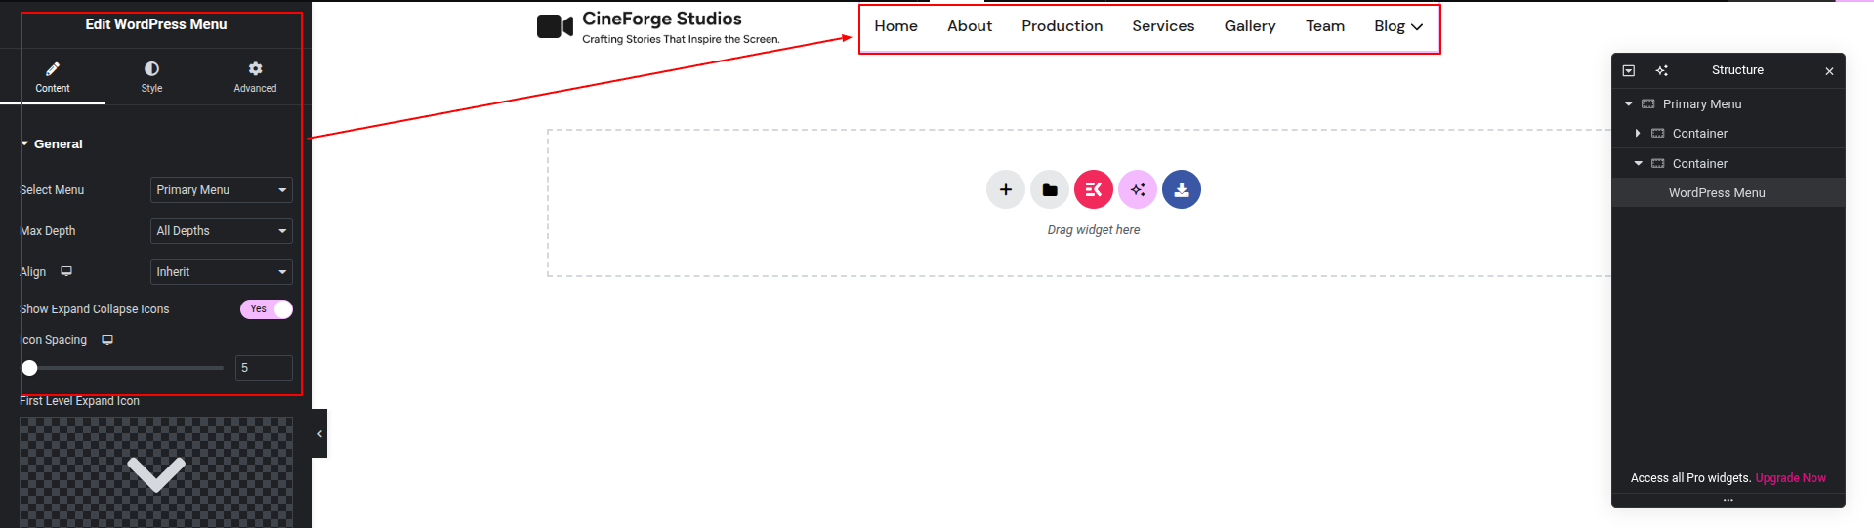Open the Align dropdown set to Inherit

click(221, 272)
